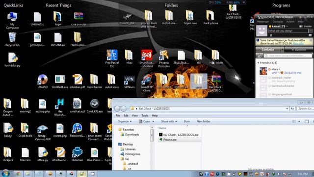This screenshot has height=177, width=314.
Task: Open ecshop.php file icon
Action: point(43,106)
